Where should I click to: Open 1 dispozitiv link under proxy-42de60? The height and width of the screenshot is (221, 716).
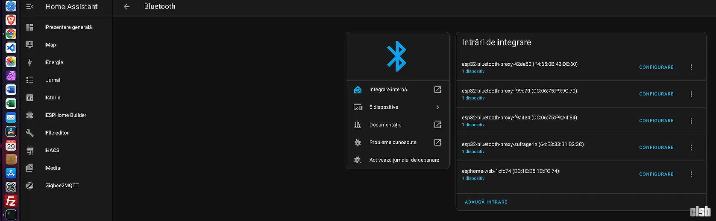pos(473,71)
